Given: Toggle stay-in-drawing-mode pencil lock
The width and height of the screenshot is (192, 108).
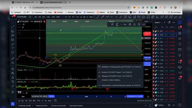Looking at the screenshot, I should click(13, 73).
